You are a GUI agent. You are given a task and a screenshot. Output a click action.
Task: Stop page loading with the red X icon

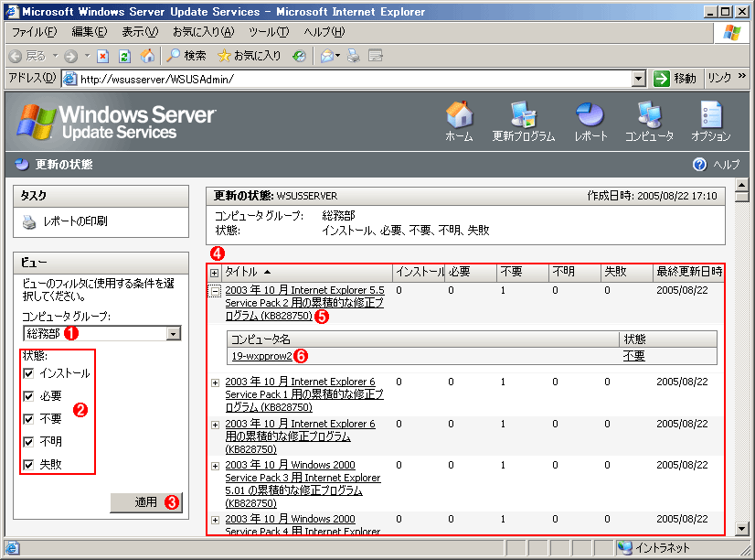pyautogui.click(x=102, y=57)
